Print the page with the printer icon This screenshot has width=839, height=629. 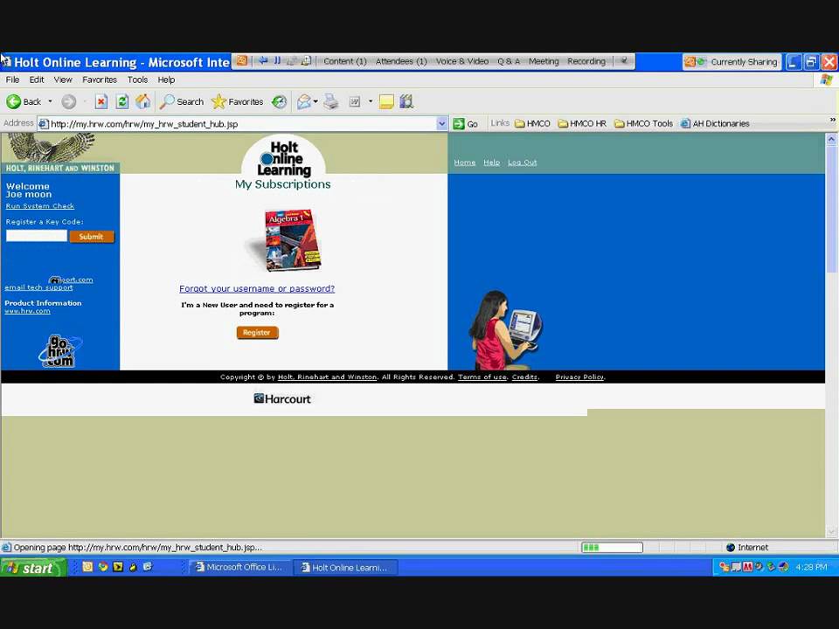pos(331,101)
